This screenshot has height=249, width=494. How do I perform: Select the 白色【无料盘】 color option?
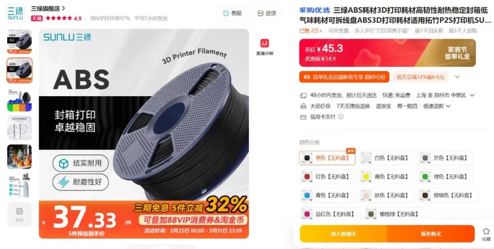click(x=386, y=158)
